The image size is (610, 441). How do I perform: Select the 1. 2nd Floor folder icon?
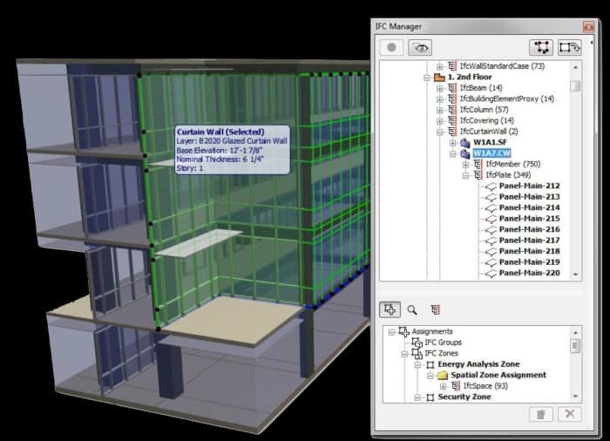tap(439, 77)
